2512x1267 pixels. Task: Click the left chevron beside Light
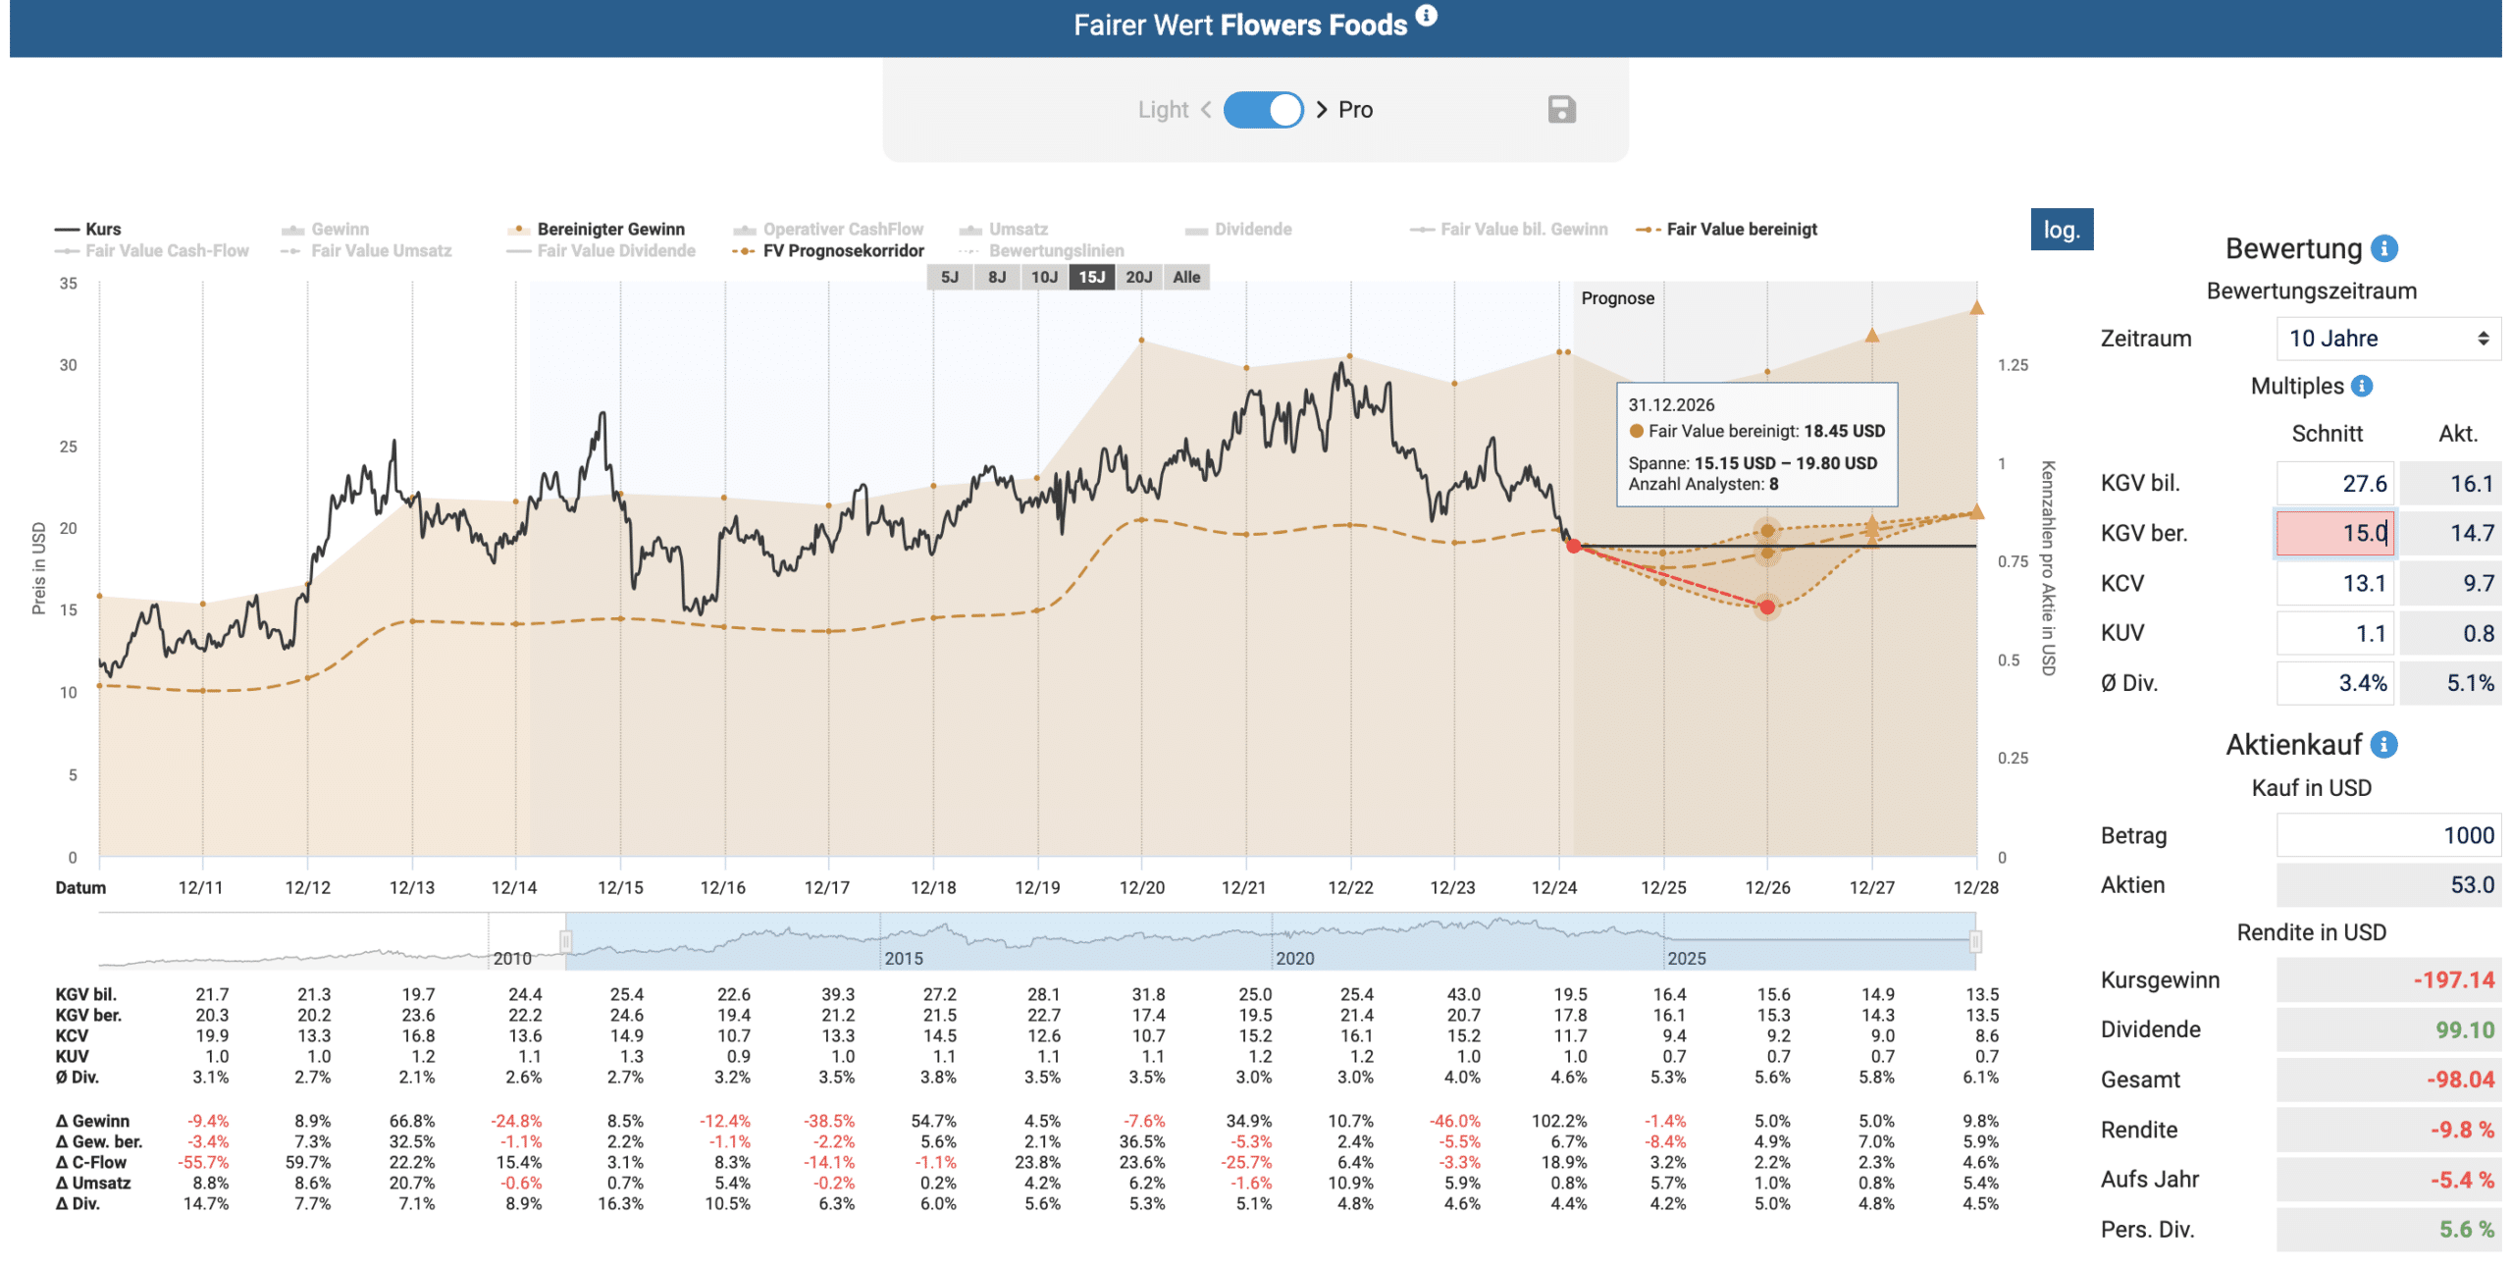pyautogui.click(x=1206, y=109)
